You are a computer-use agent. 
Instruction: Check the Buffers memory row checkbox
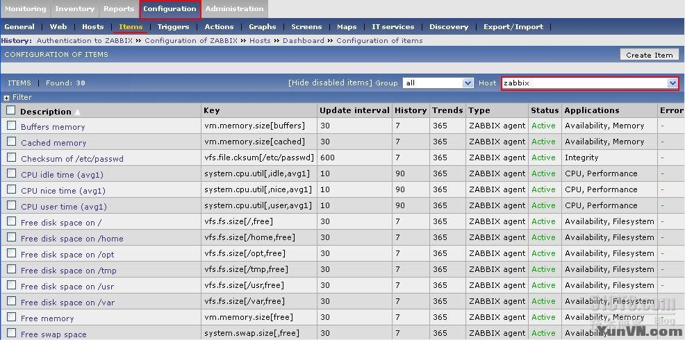(x=11, y=126)
